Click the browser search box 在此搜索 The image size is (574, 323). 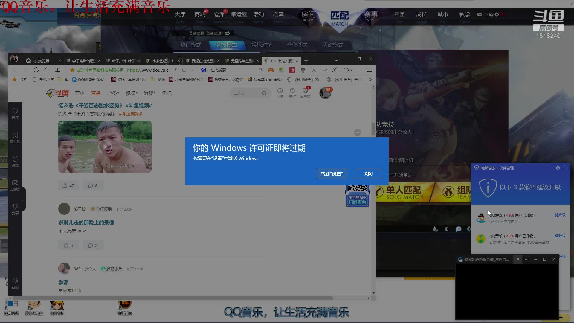coord(233,70)
